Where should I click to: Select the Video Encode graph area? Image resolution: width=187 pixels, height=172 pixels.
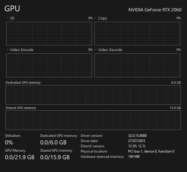(x=49, y=65)
